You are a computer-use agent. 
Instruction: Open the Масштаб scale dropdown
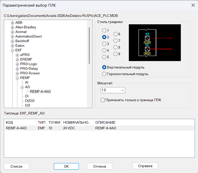pos(113,90)
